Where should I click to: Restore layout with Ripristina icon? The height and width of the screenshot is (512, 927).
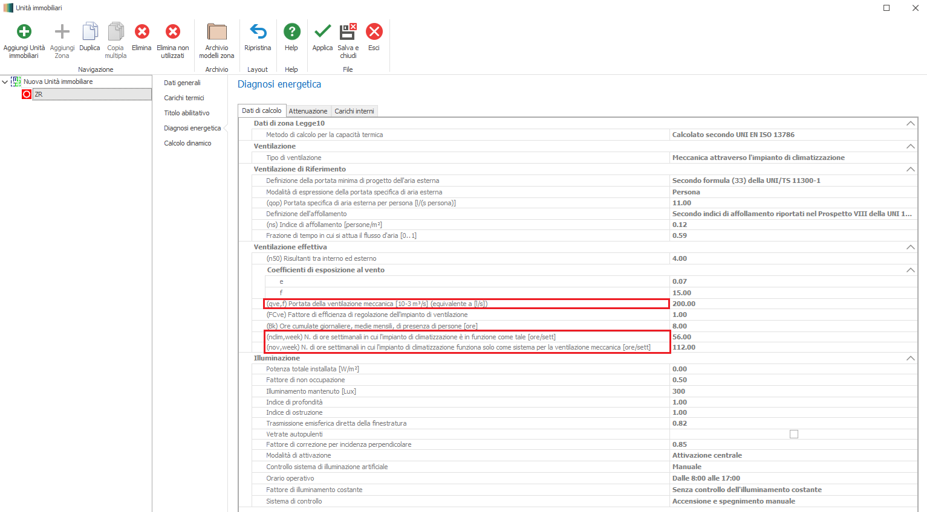click(258, 32)
